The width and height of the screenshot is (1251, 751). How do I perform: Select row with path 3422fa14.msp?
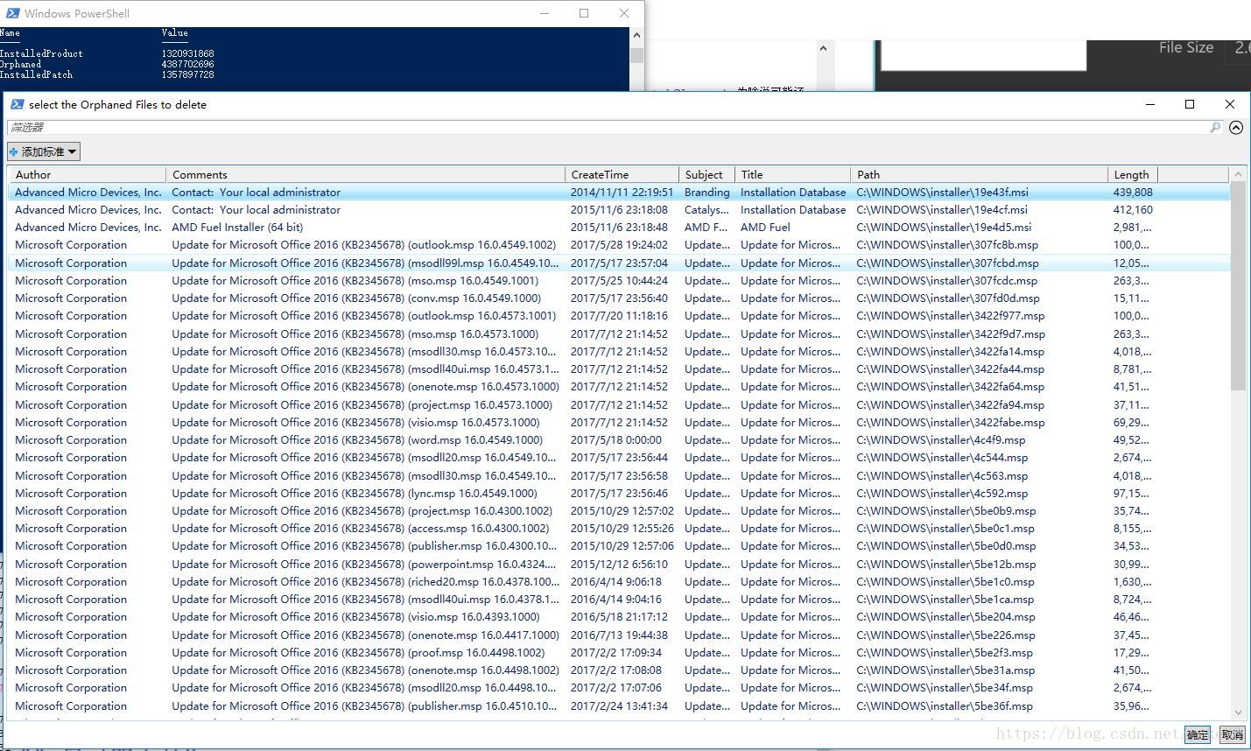click(x=618, y=351)
